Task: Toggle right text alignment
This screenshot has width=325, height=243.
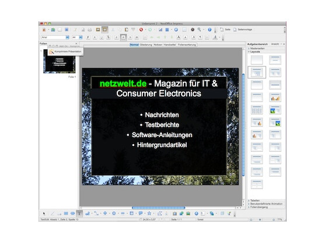Action: (x=130, y=37)
